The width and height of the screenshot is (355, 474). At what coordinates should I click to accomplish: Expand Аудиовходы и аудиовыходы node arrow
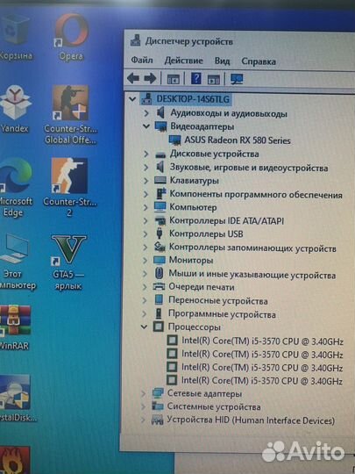tap(146, 113)
